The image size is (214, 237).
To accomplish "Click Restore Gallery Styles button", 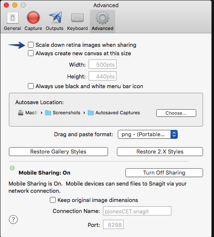I will [x=58, y=151].
